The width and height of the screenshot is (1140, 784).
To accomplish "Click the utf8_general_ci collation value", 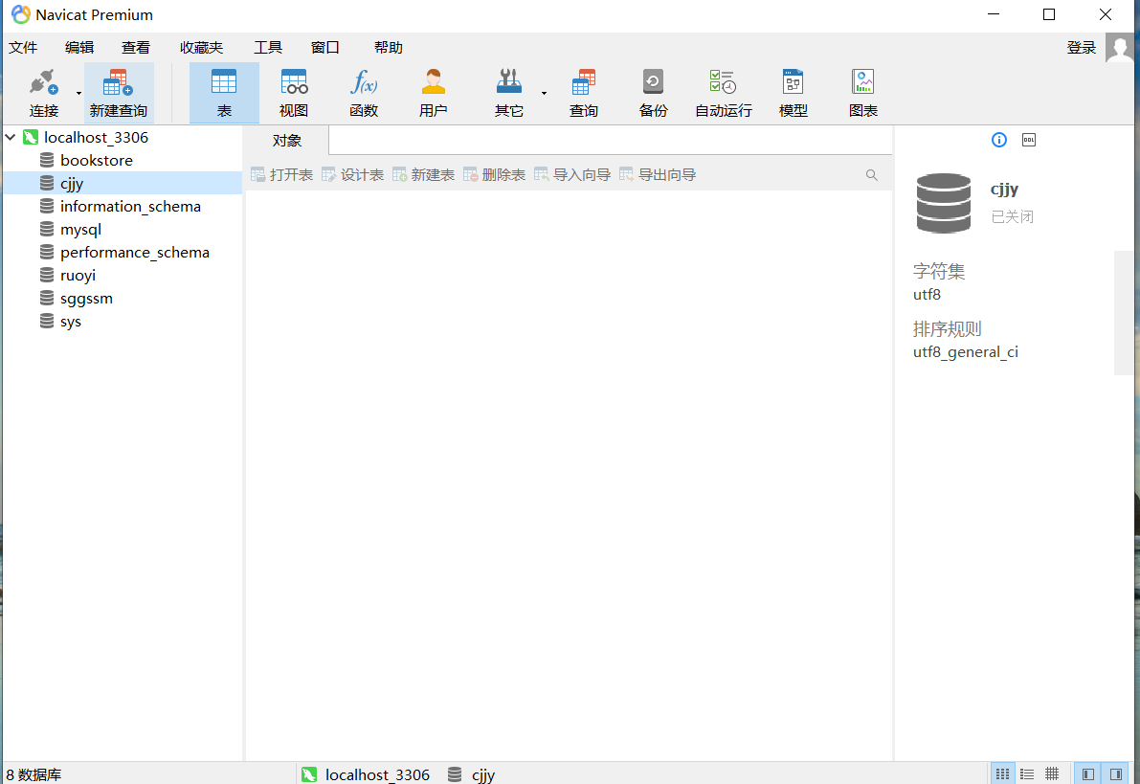I will pyautogui.click(x=966, y=352).
